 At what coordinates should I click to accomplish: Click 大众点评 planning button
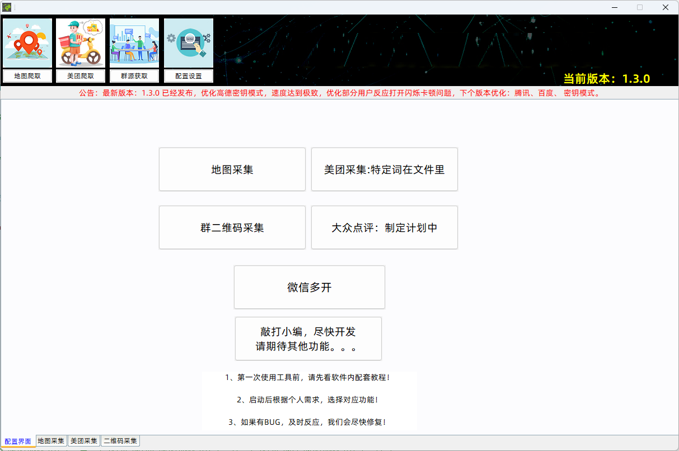coord(384,227)
